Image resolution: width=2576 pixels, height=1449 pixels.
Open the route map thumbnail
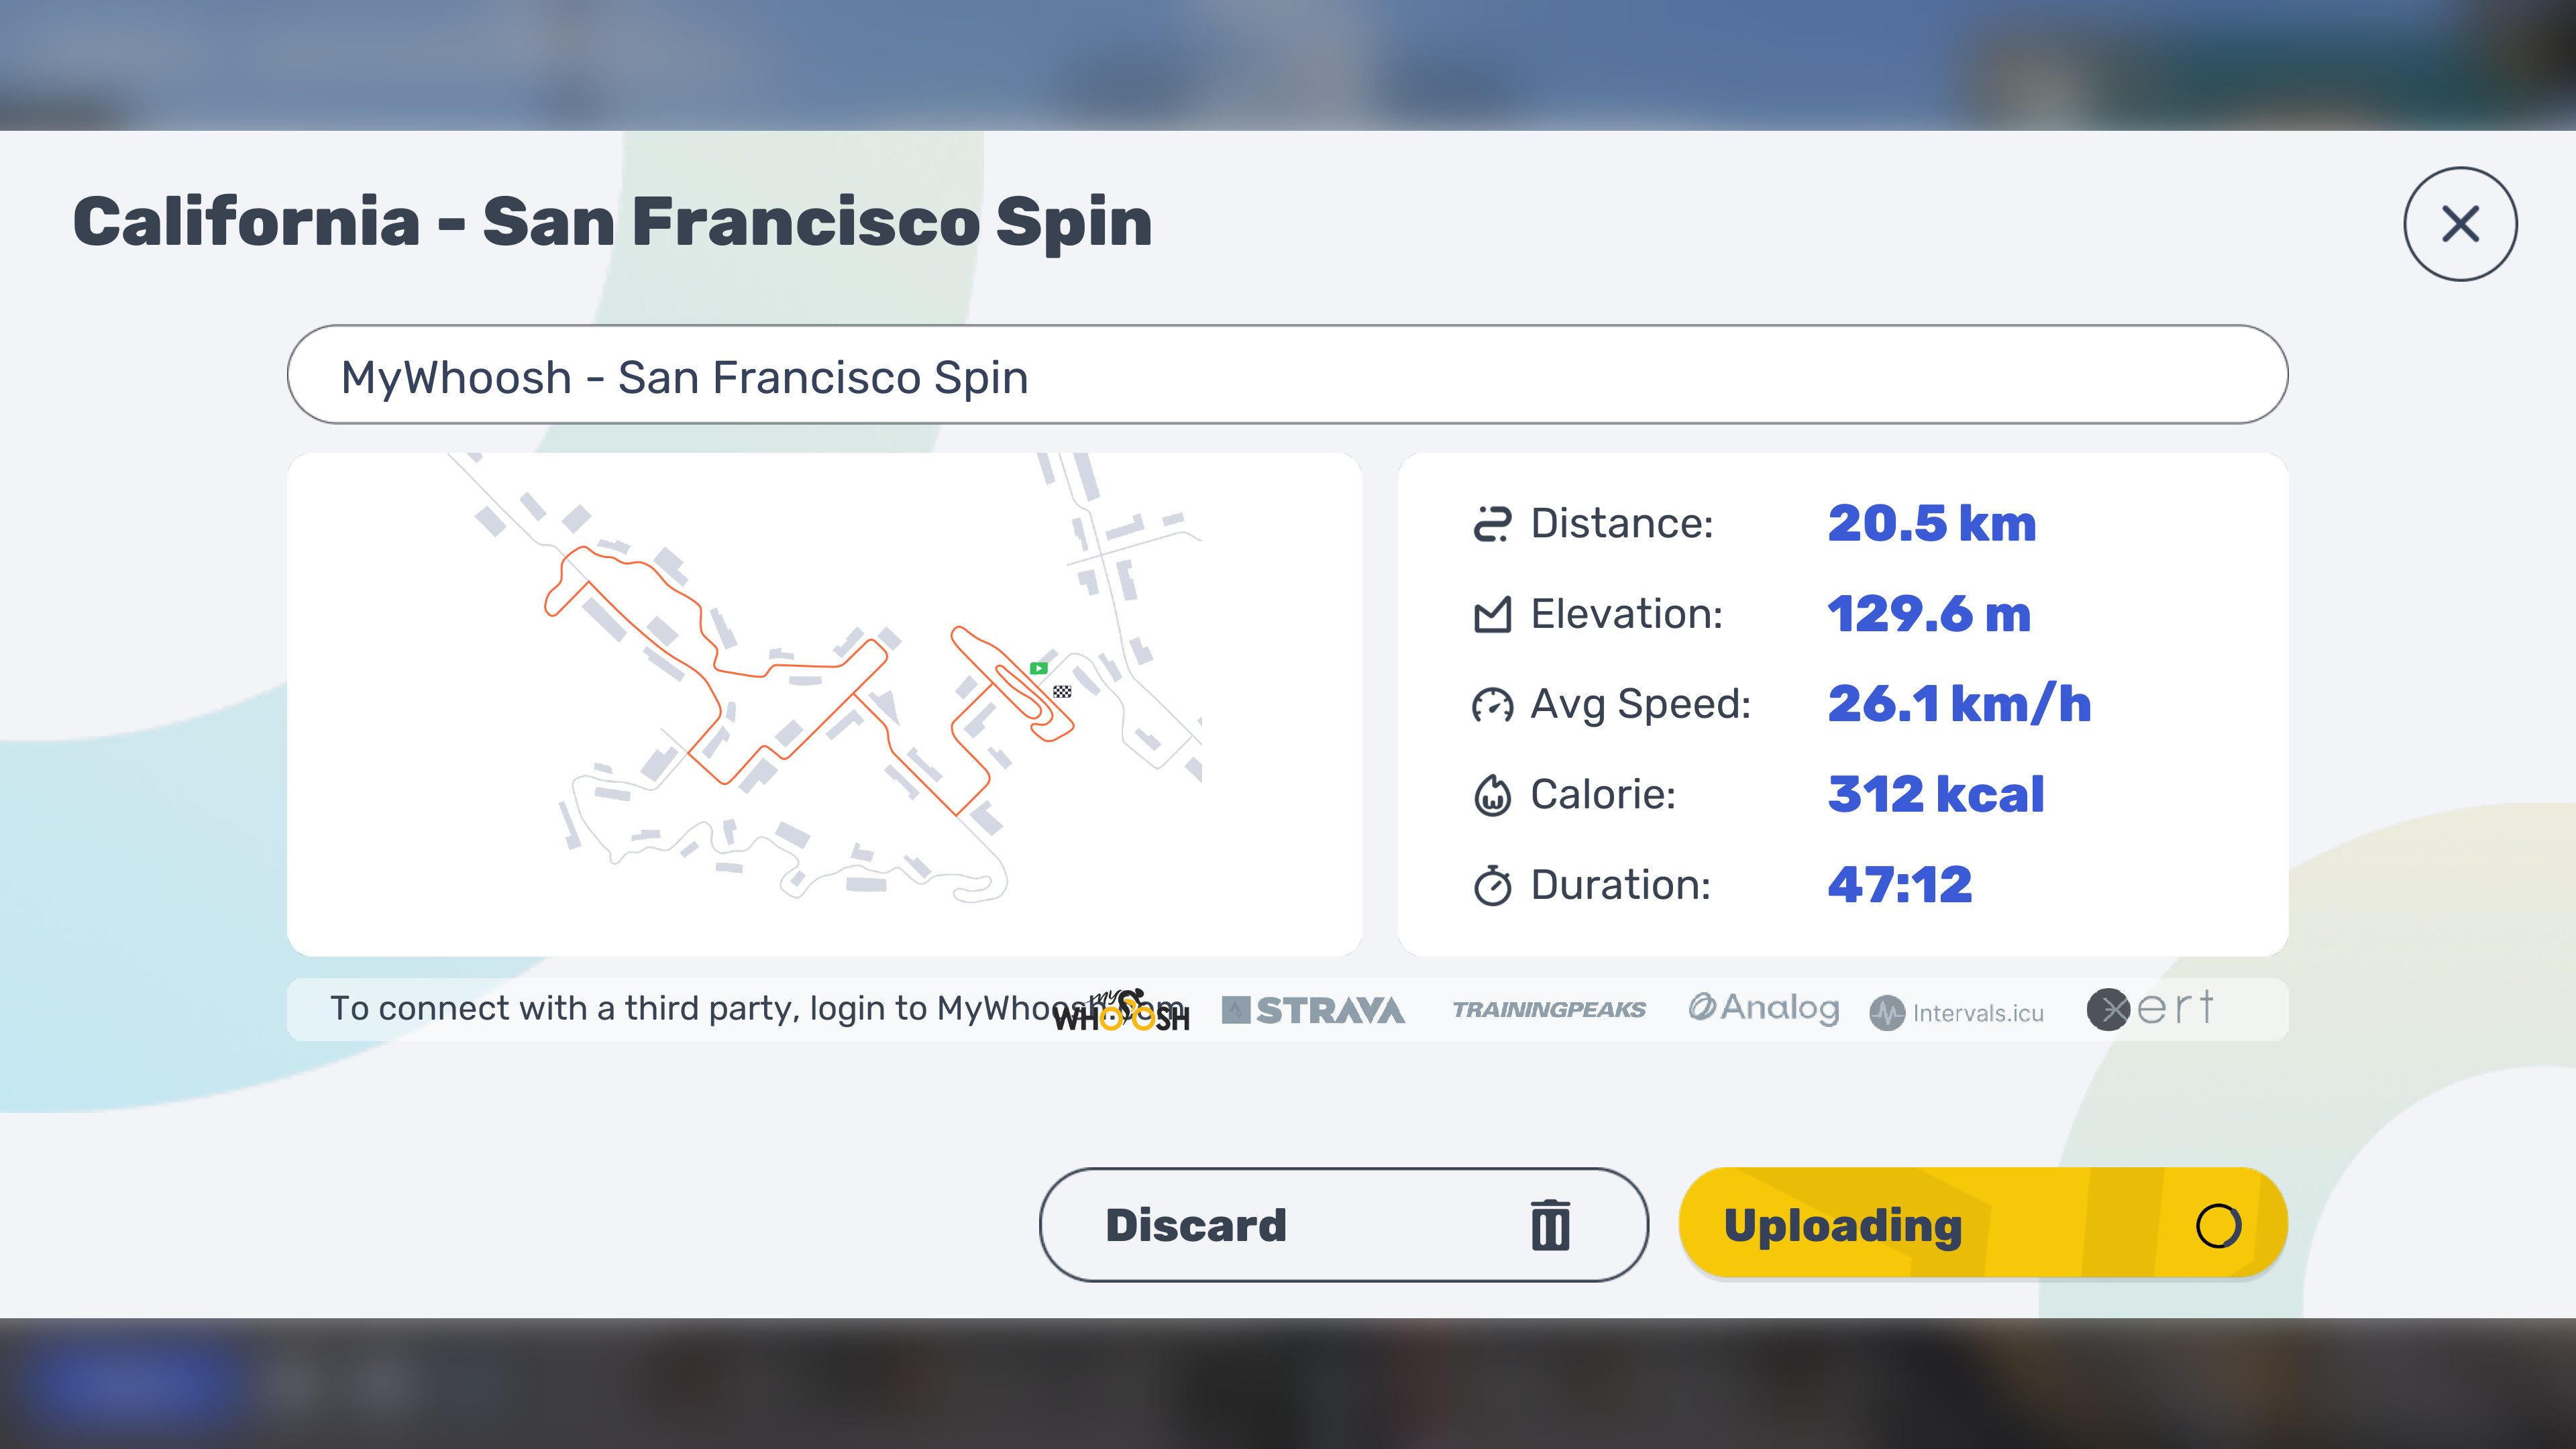tap(824, 704)
